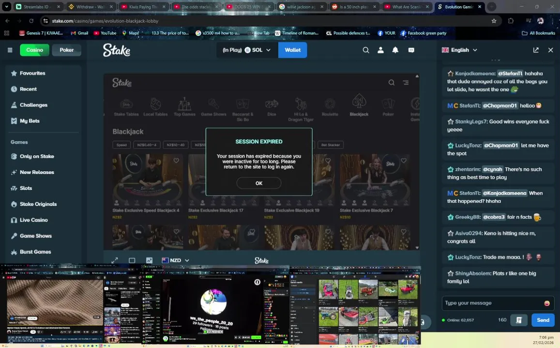Select the Top Games category icon

pos(184,107)
